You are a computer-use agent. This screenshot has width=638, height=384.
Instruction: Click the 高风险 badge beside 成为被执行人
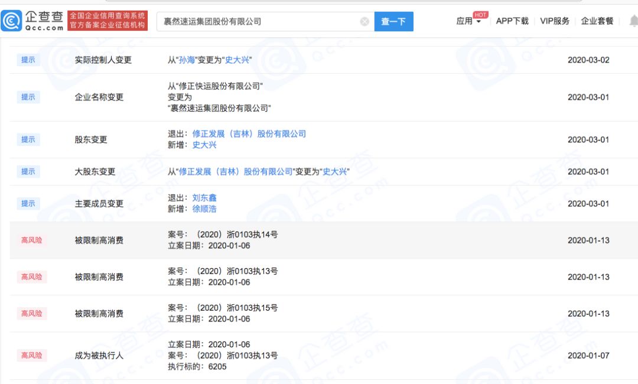pyautogui.click(x=31, y=355)
